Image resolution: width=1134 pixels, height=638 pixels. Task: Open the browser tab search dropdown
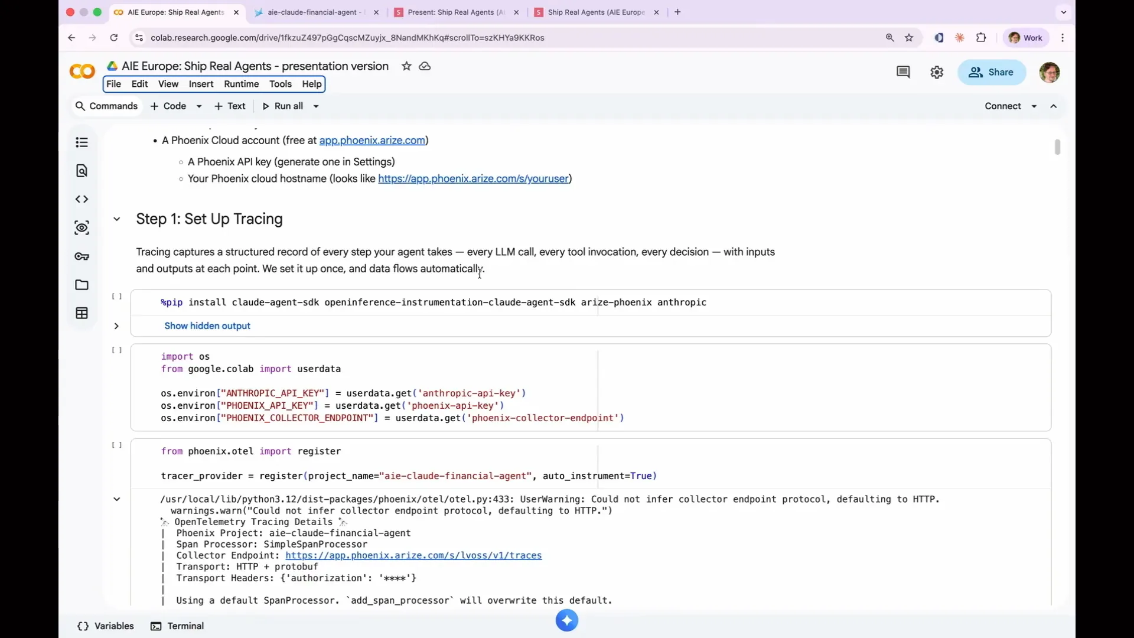click(x=1064, y=12)
